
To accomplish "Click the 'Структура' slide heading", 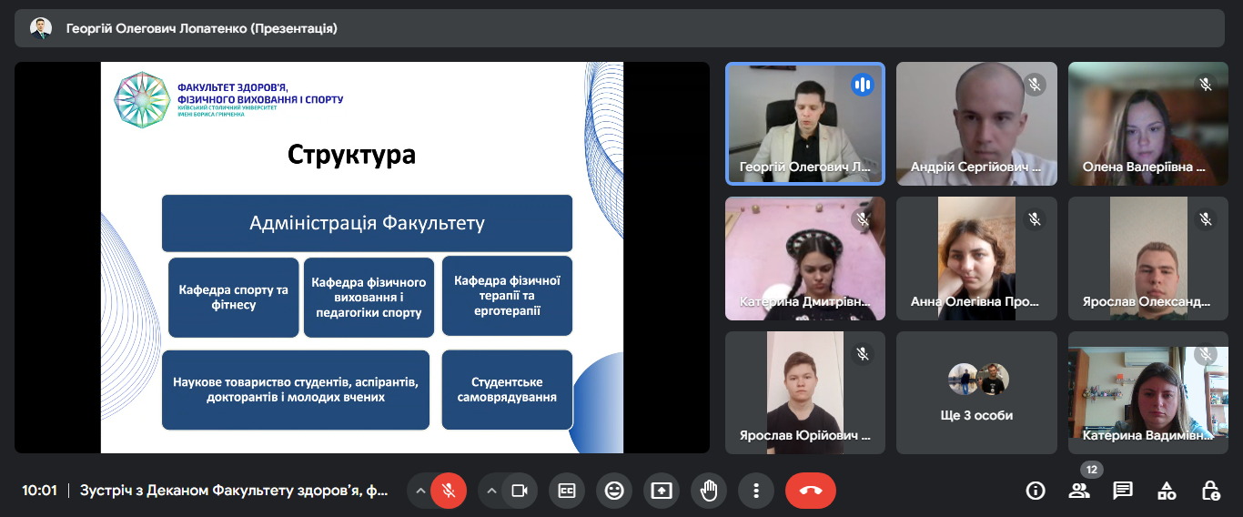I will pos(352,154).
